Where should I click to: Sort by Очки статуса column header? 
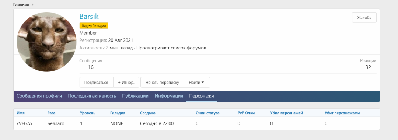tap(207, 113)
